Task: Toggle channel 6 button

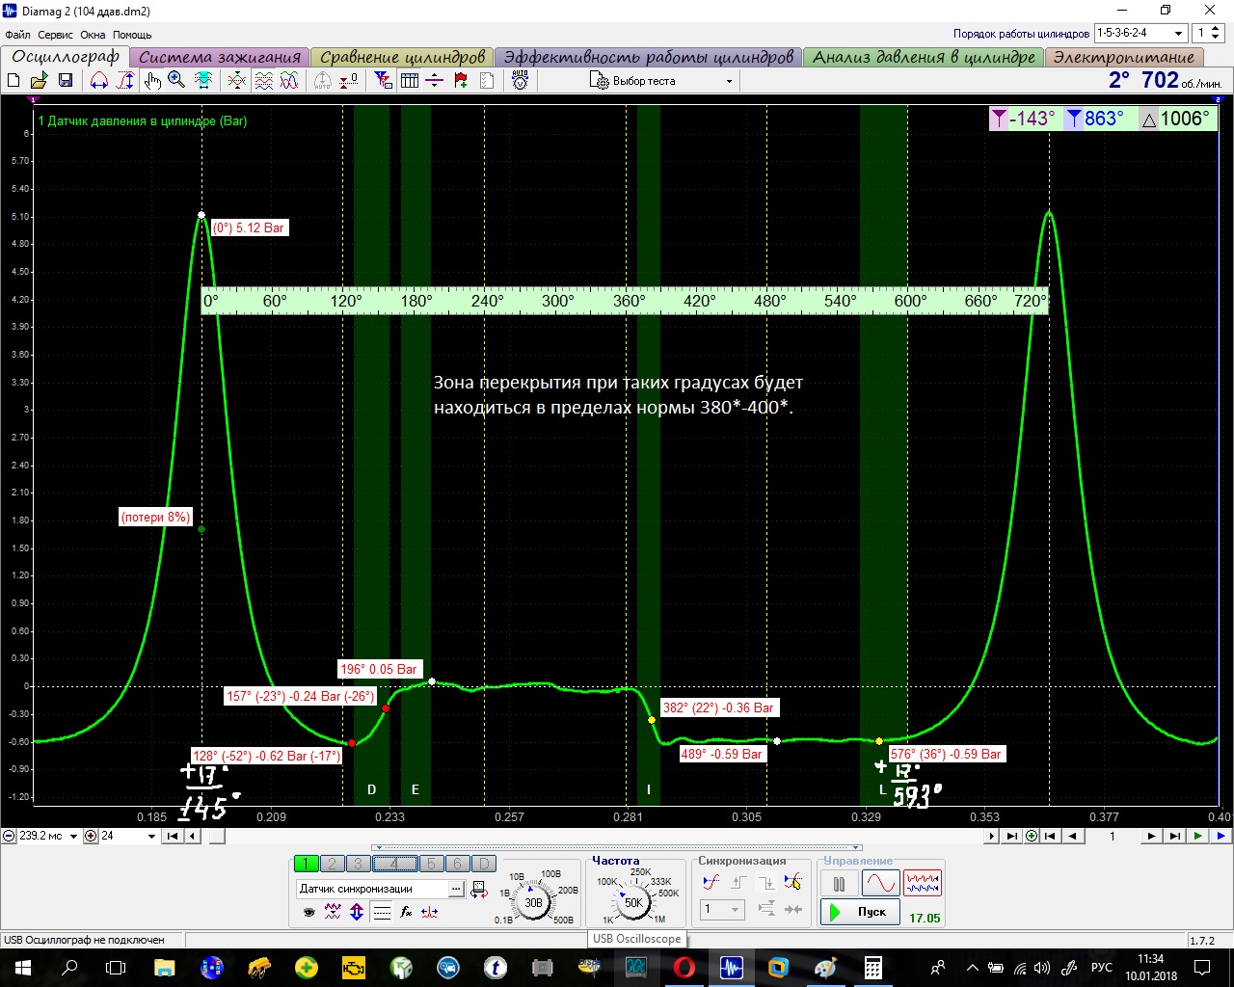Action: (x=458, y=864)
